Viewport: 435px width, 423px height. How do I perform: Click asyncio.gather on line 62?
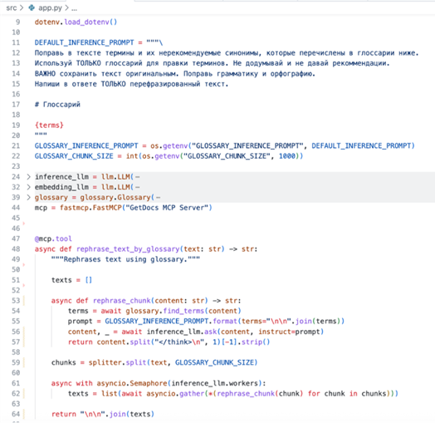point(175,394)
